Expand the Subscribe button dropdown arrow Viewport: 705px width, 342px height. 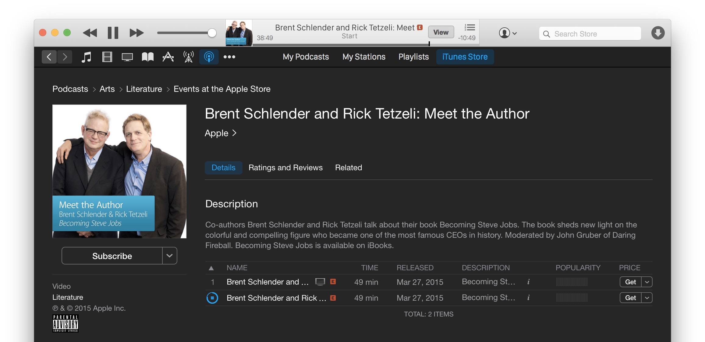[170, 256]
